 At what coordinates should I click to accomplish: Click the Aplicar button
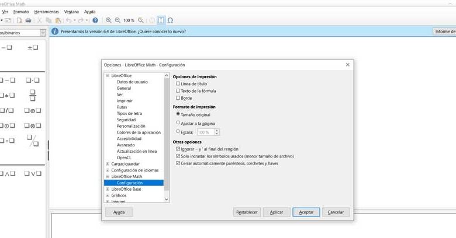[x=277, y=212]
